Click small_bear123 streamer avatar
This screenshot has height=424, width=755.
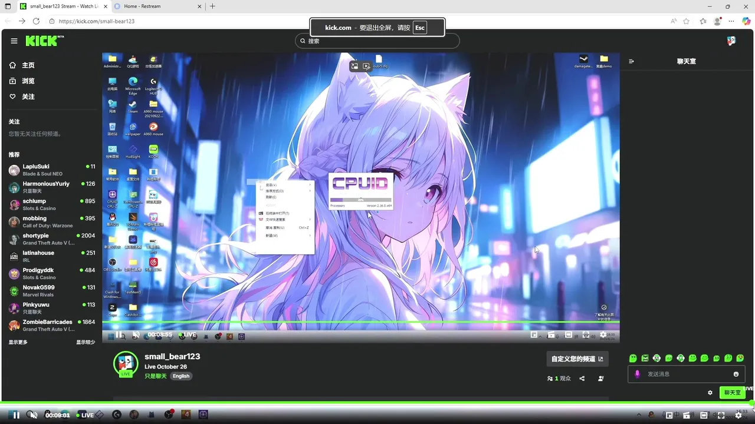coord(126,365)
